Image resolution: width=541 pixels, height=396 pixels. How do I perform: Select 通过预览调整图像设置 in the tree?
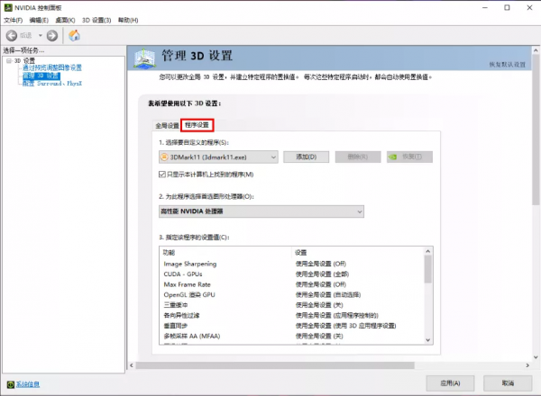click(52, 67)
